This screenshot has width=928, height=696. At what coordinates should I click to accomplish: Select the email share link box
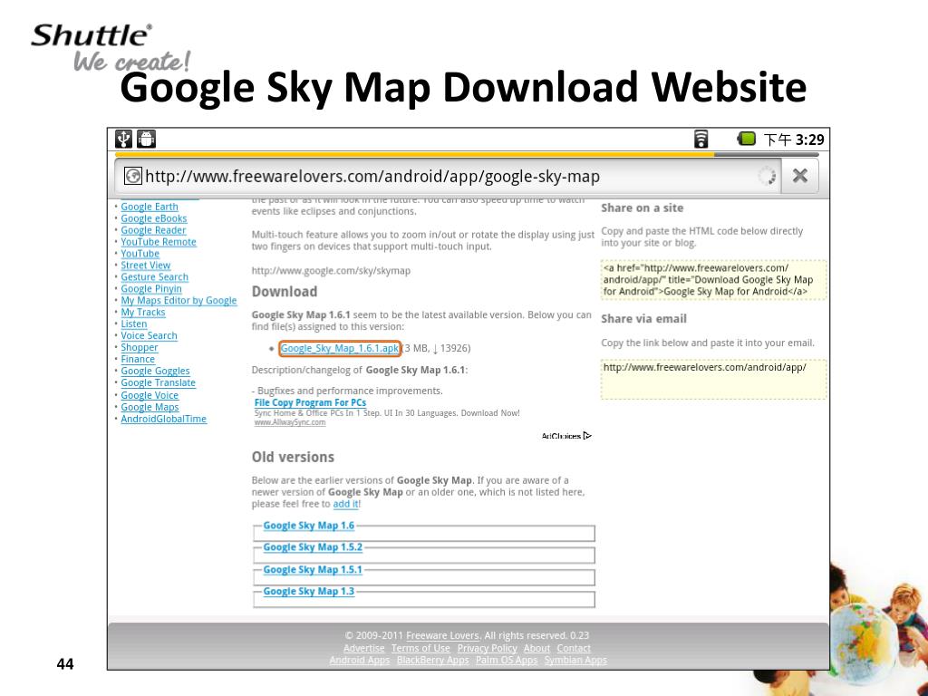714,380
